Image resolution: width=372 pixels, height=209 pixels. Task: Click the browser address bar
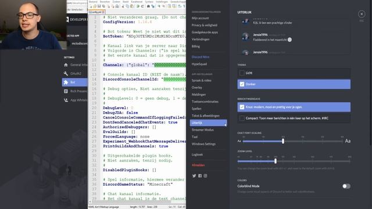[x=77, y=3]
